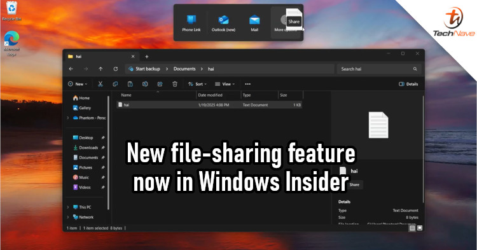Click the details pane vertical scrollbar
Viewport: 477px width, 250px height.
point(423,149)
